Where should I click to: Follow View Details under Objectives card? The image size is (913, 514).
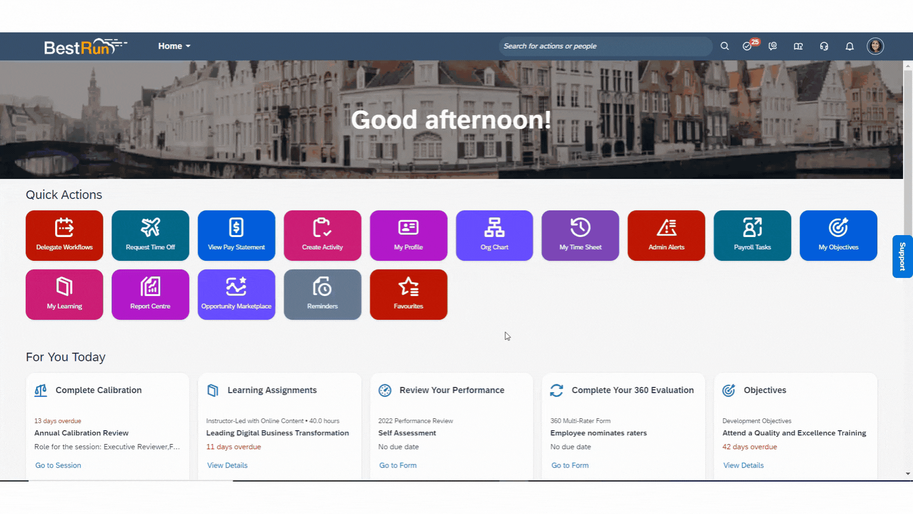tap(743, 465)
